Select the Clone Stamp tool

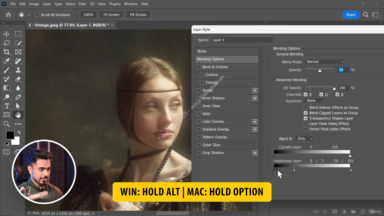coord(18,70)
